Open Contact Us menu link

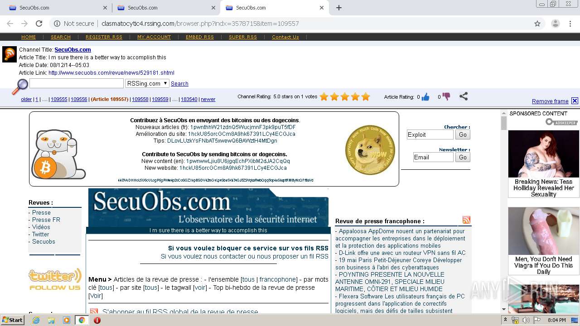[x=285, y=37]
